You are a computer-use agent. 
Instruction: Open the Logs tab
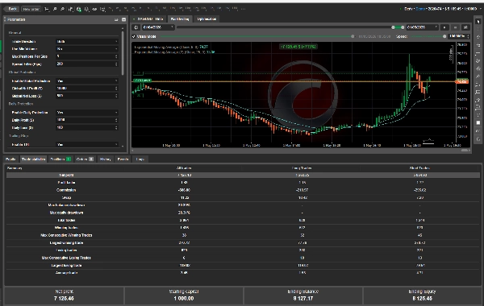pos(140,159)
